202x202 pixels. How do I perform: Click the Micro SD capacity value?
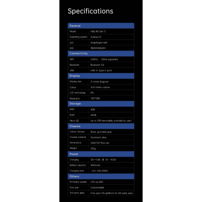[x=111, y=121]
